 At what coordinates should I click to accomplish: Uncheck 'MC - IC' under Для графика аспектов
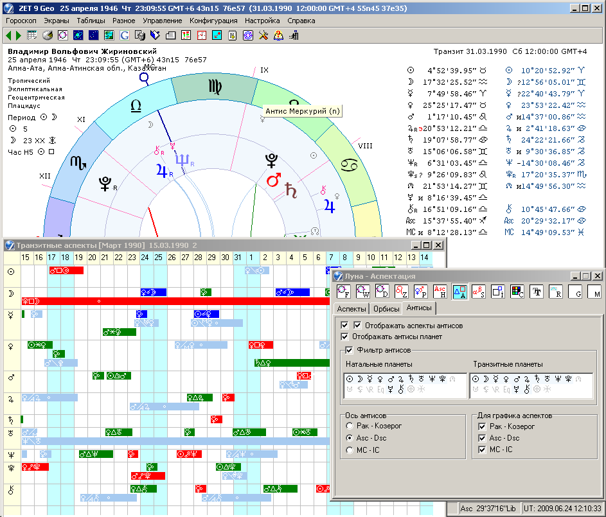tap(483, 450)
